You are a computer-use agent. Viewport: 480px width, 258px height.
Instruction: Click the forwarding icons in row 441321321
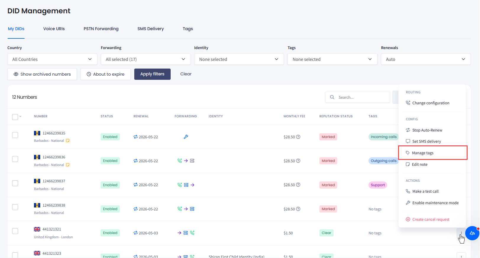(186, 233)
